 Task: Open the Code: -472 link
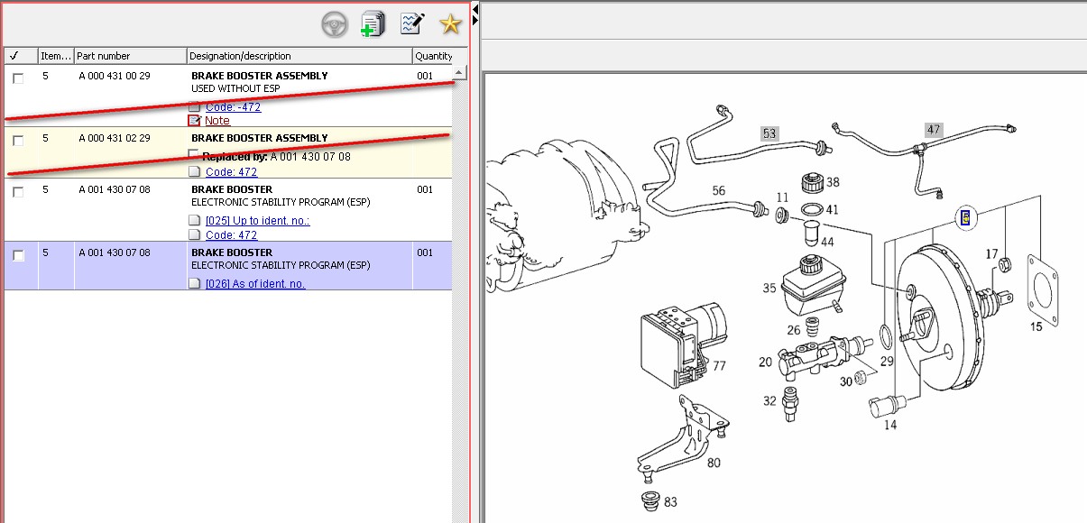coord(233,107)
